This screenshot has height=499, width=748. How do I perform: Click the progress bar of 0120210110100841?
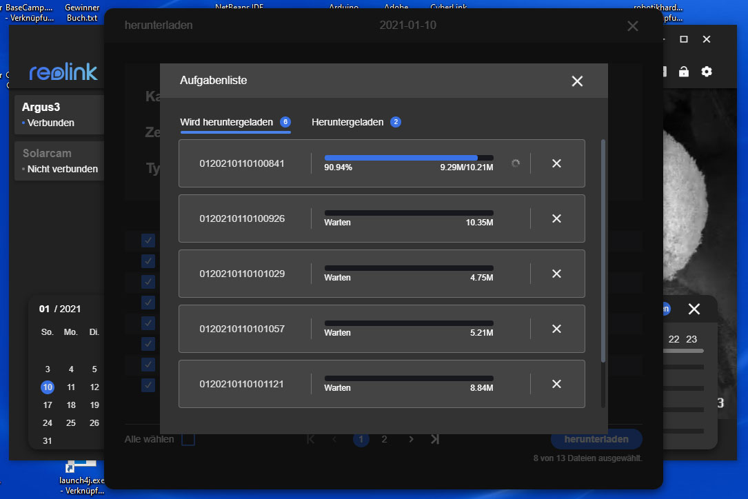tap(408, 158)
